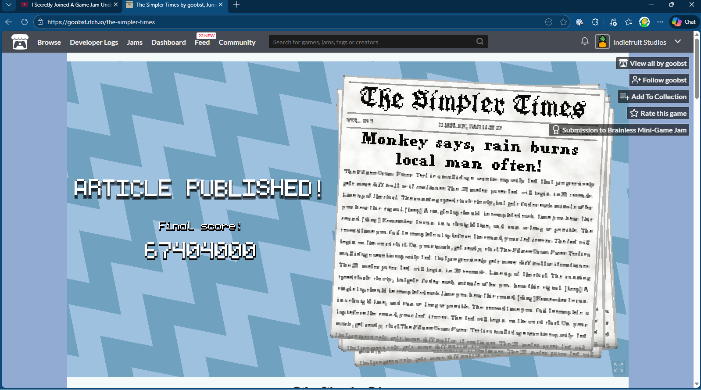
Task: Click the scrollbar up arrow
Action: (697, 34)
